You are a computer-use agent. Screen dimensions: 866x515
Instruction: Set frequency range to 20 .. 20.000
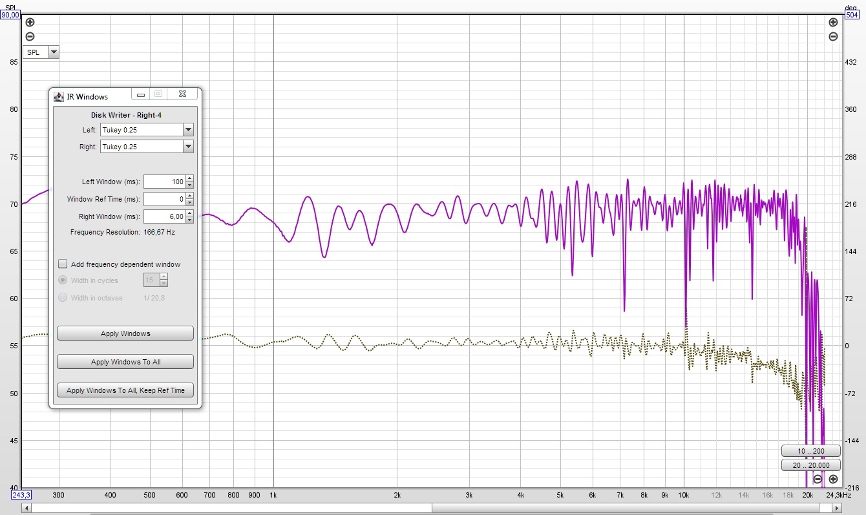pyautogui.click(x=810, y=465)
